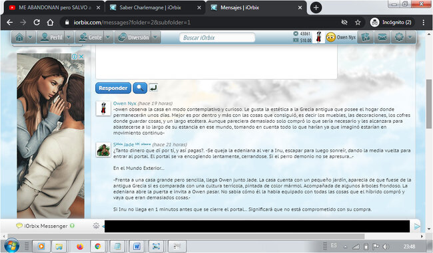433x253 pixels.
Task: Open the envelope messages icon in navbar
Action: pyautogui.click(x=382, y=37)
